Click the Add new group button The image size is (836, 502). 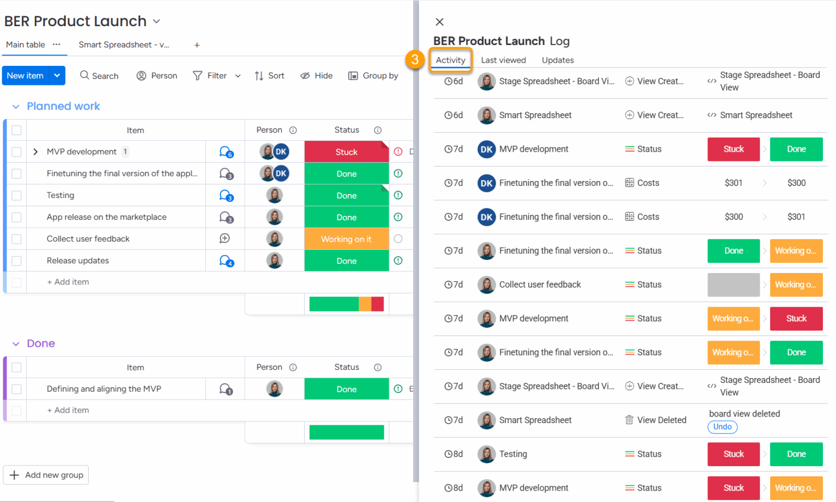[x=46, y=475]
